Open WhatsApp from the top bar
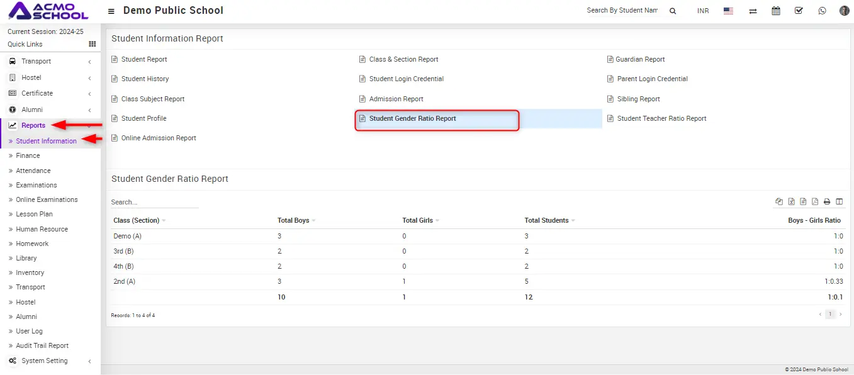The width and height of the screenshot is (854, 375). click(x=822, y=11)
